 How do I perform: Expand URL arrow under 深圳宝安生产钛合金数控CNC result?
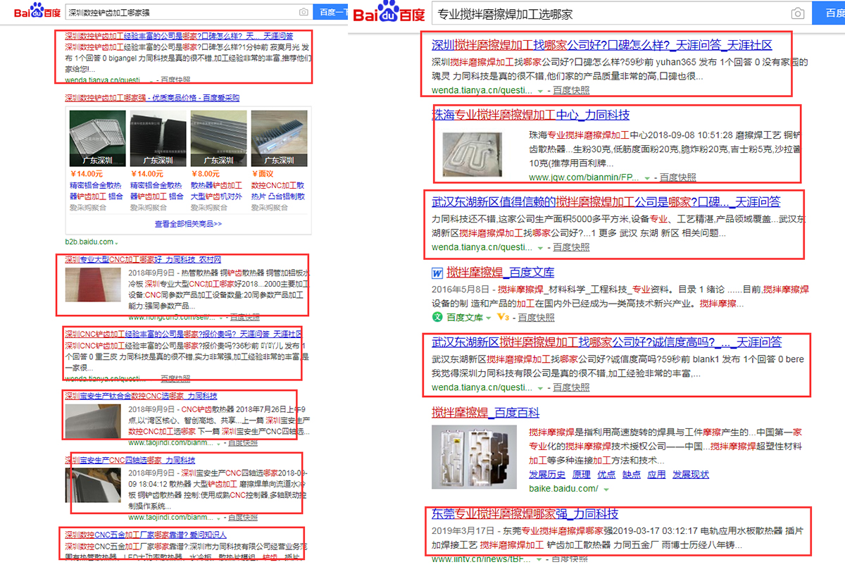tap(220, 443)
